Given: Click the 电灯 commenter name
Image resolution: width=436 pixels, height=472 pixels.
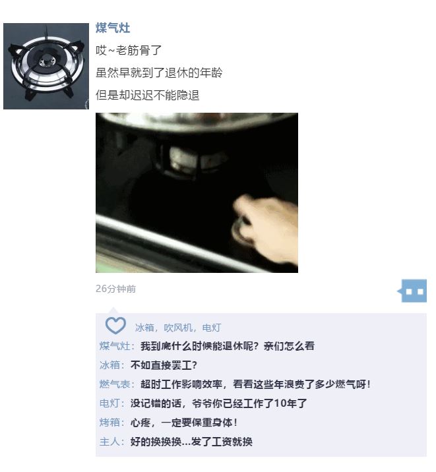Looking at the screenshot, I should tap(110, 403).
